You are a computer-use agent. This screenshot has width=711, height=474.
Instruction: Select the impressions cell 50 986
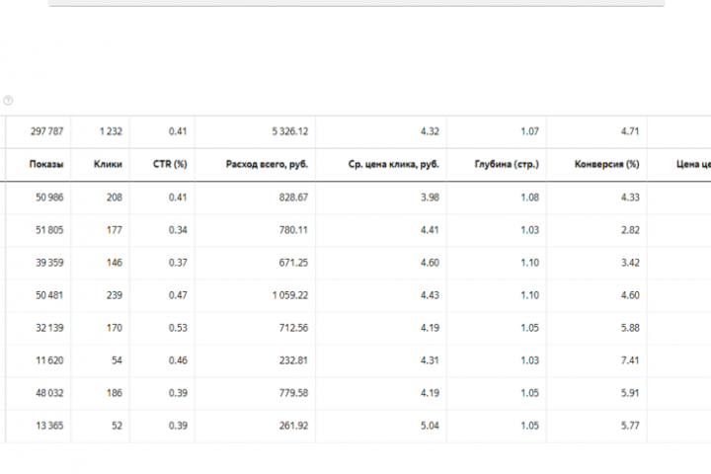(x=49, y=197)
